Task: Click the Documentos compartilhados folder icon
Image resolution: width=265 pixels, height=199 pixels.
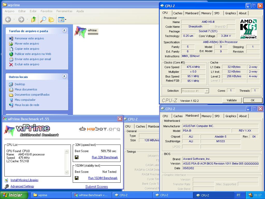Action: click(x=11, y=95)
